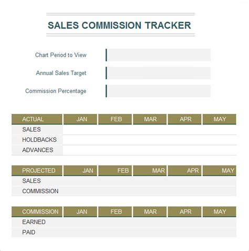Select the SALES row label under PROJECTED
This screenshot has width=249, height=251.
[32, 181]
